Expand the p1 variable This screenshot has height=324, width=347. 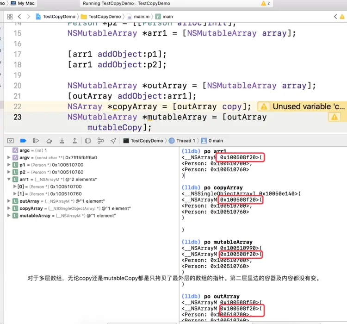pyautogui.click(x=9, y=165)
